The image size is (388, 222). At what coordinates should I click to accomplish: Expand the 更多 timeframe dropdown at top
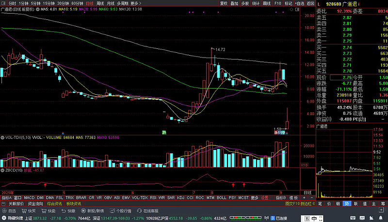click(x=136, y=3)
